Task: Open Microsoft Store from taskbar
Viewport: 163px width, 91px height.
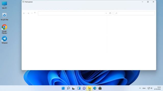Action: coord(100,88)
